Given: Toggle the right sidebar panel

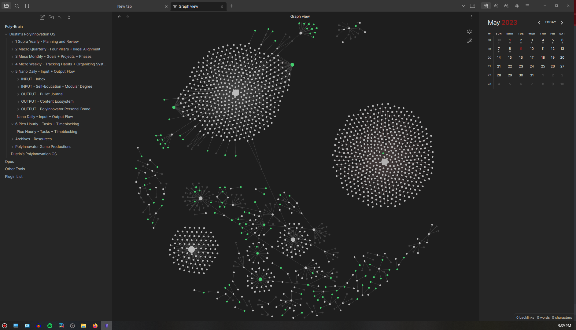Looking at the screenshot, I should 472,6.
